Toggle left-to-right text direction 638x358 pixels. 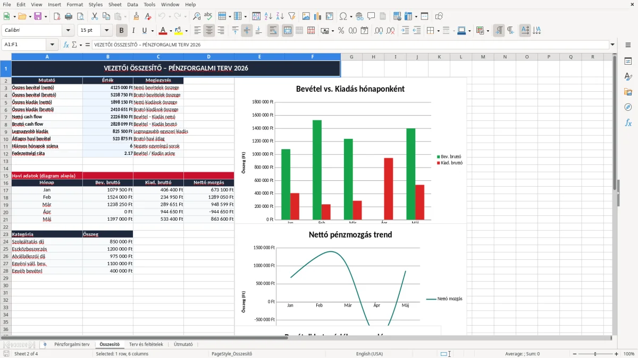499,31
